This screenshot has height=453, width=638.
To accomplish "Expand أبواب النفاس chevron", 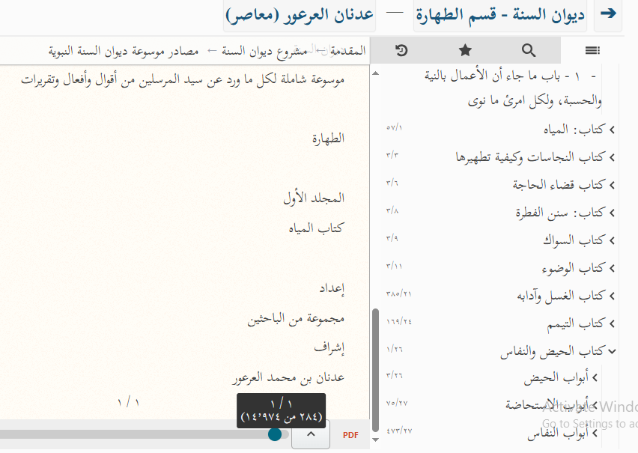I will 595,434.
